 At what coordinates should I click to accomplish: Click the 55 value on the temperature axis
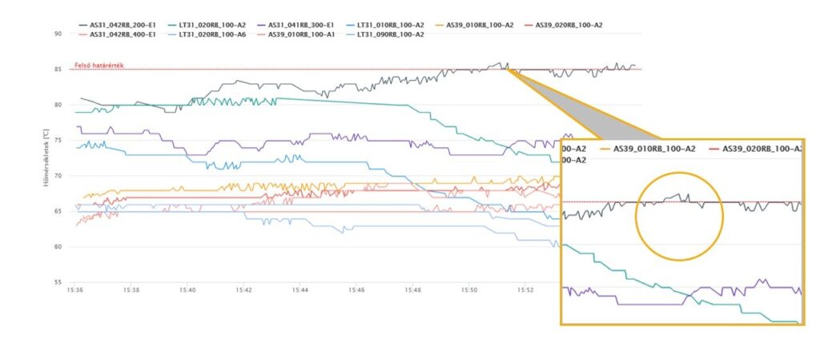click(x=58, y=282)
